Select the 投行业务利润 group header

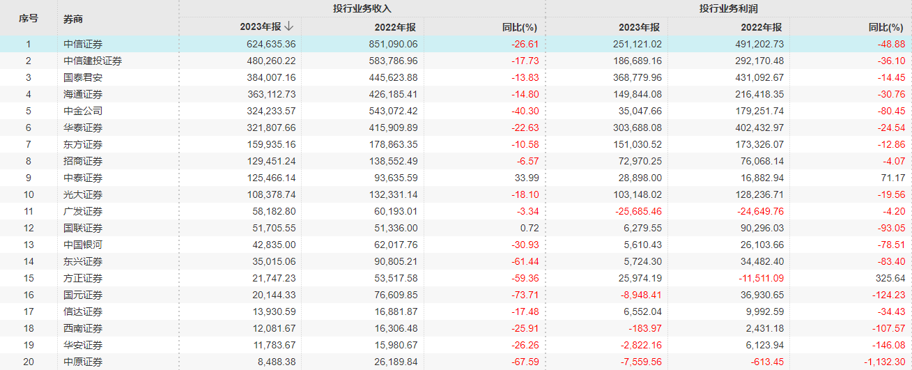tap(728, 8)
